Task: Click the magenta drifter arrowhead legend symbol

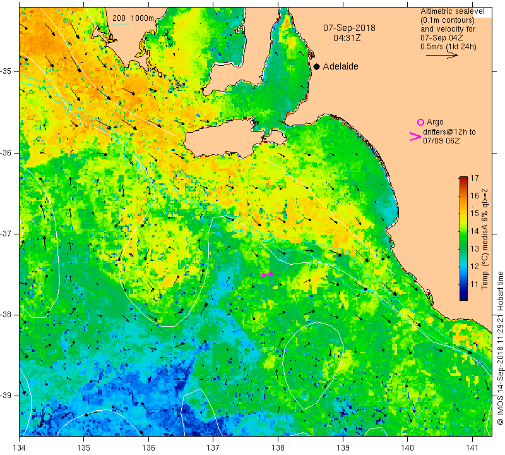Action: click(415, 136)
